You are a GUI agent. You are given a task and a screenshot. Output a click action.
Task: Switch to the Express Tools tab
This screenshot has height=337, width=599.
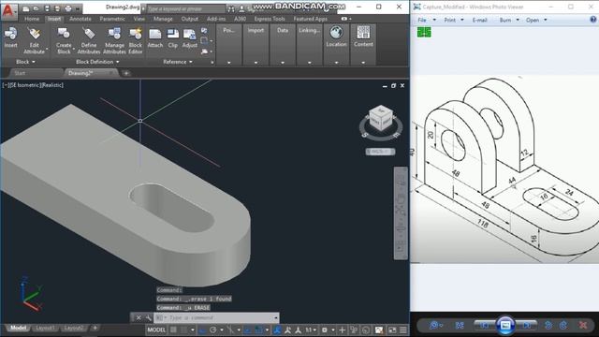click(270, 19)
